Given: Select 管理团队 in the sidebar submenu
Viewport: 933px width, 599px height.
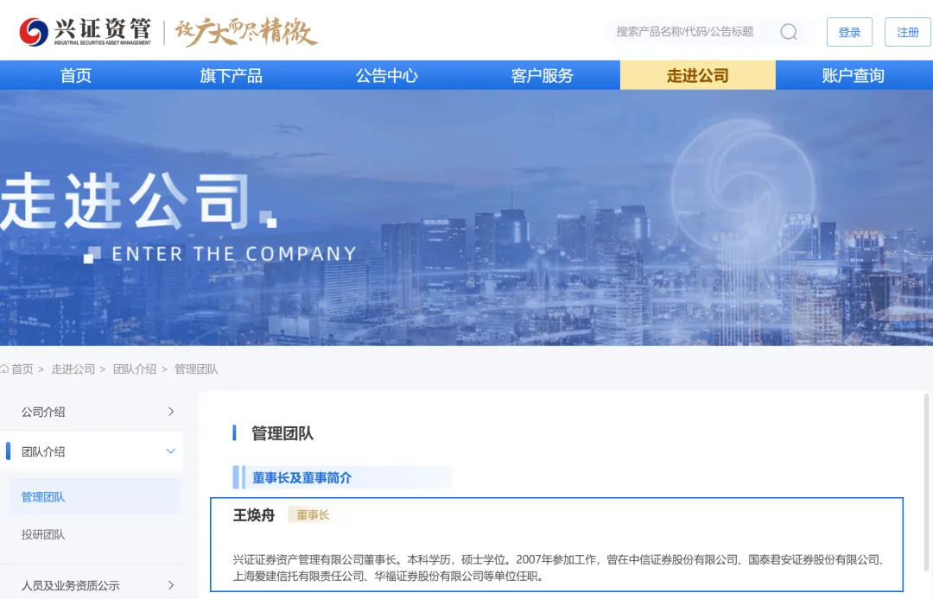Looking at the screenshot, I should pos(94,497).
